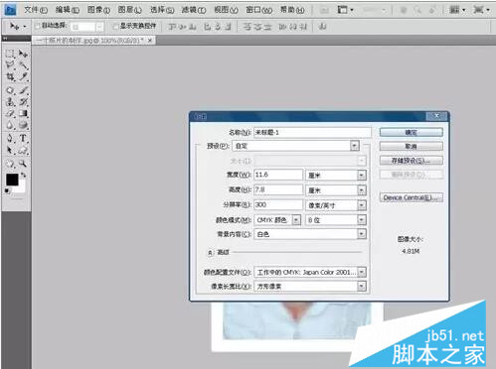496x369 pixels.
Task: Collapse the 高级 advanced section
Action: [210, 253]
